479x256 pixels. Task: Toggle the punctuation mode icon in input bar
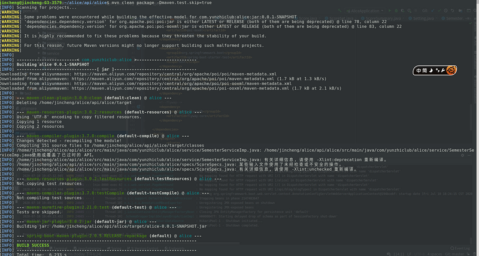438,70
